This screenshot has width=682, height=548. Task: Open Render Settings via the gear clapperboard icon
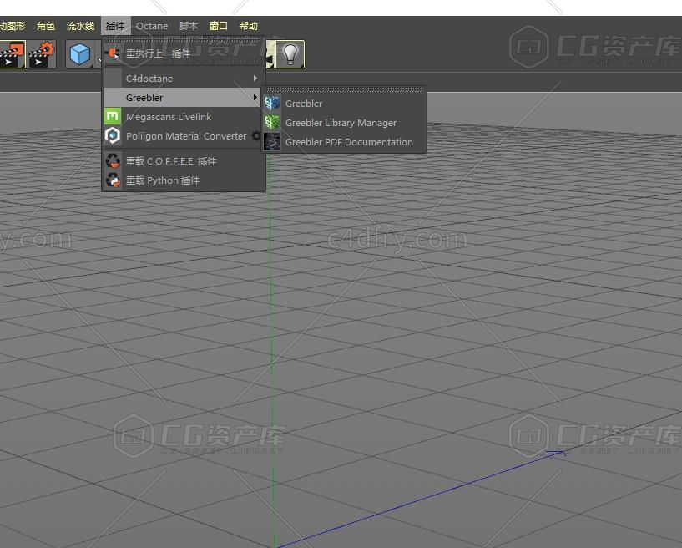[42, 54]
